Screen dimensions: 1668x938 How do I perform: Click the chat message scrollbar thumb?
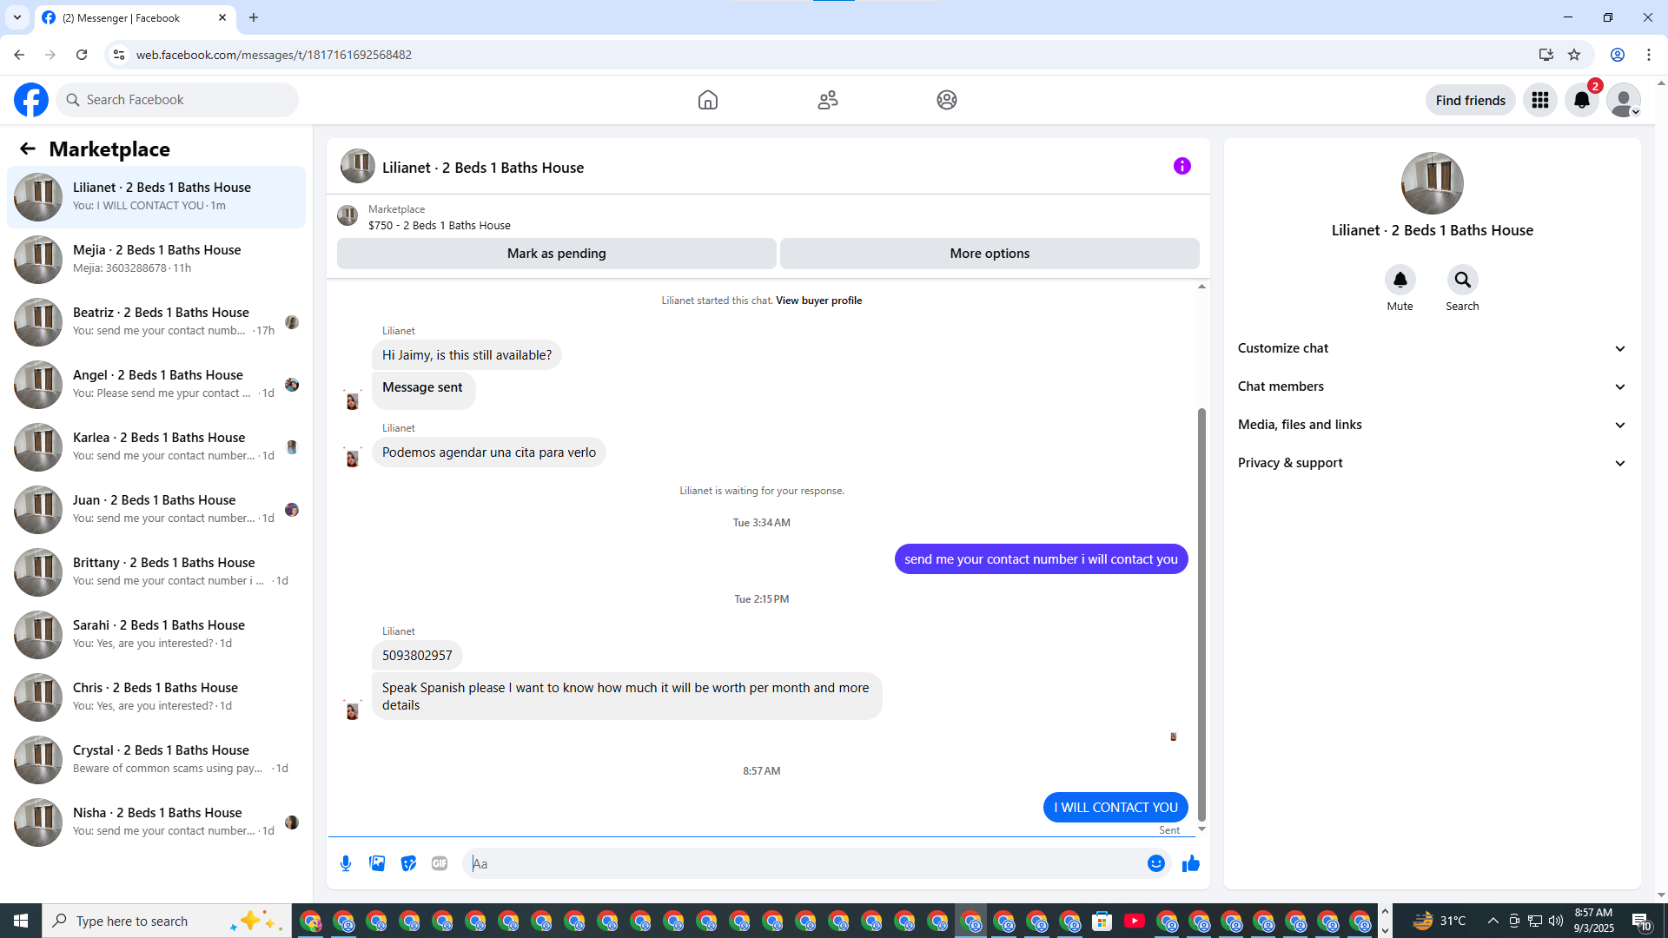point(1201,614)
